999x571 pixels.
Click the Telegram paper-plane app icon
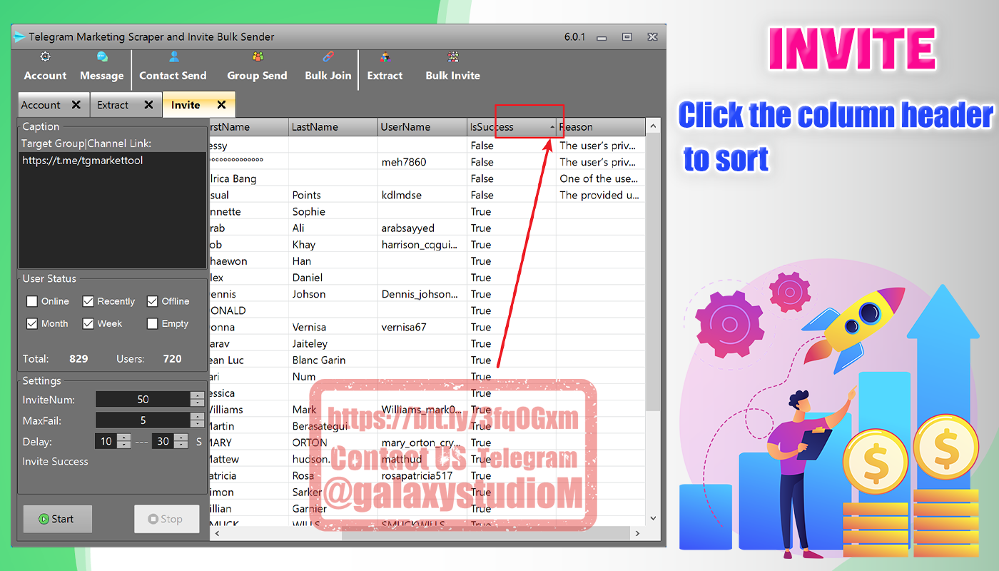(19, 37)
